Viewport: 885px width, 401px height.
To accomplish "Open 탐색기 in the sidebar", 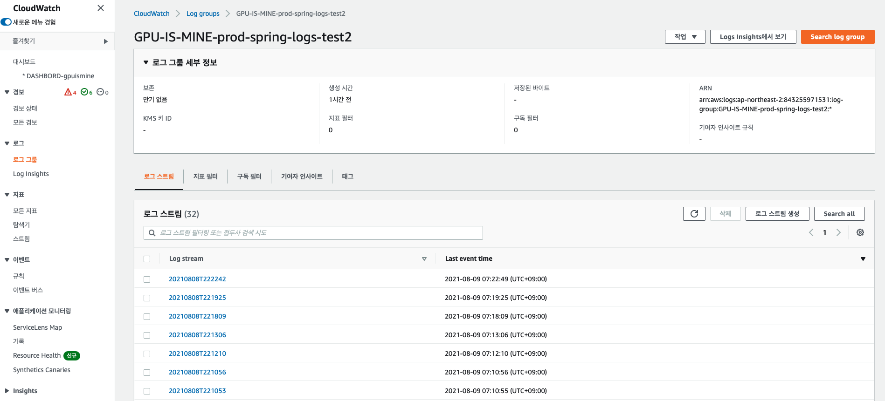I will tap(21, 225).
